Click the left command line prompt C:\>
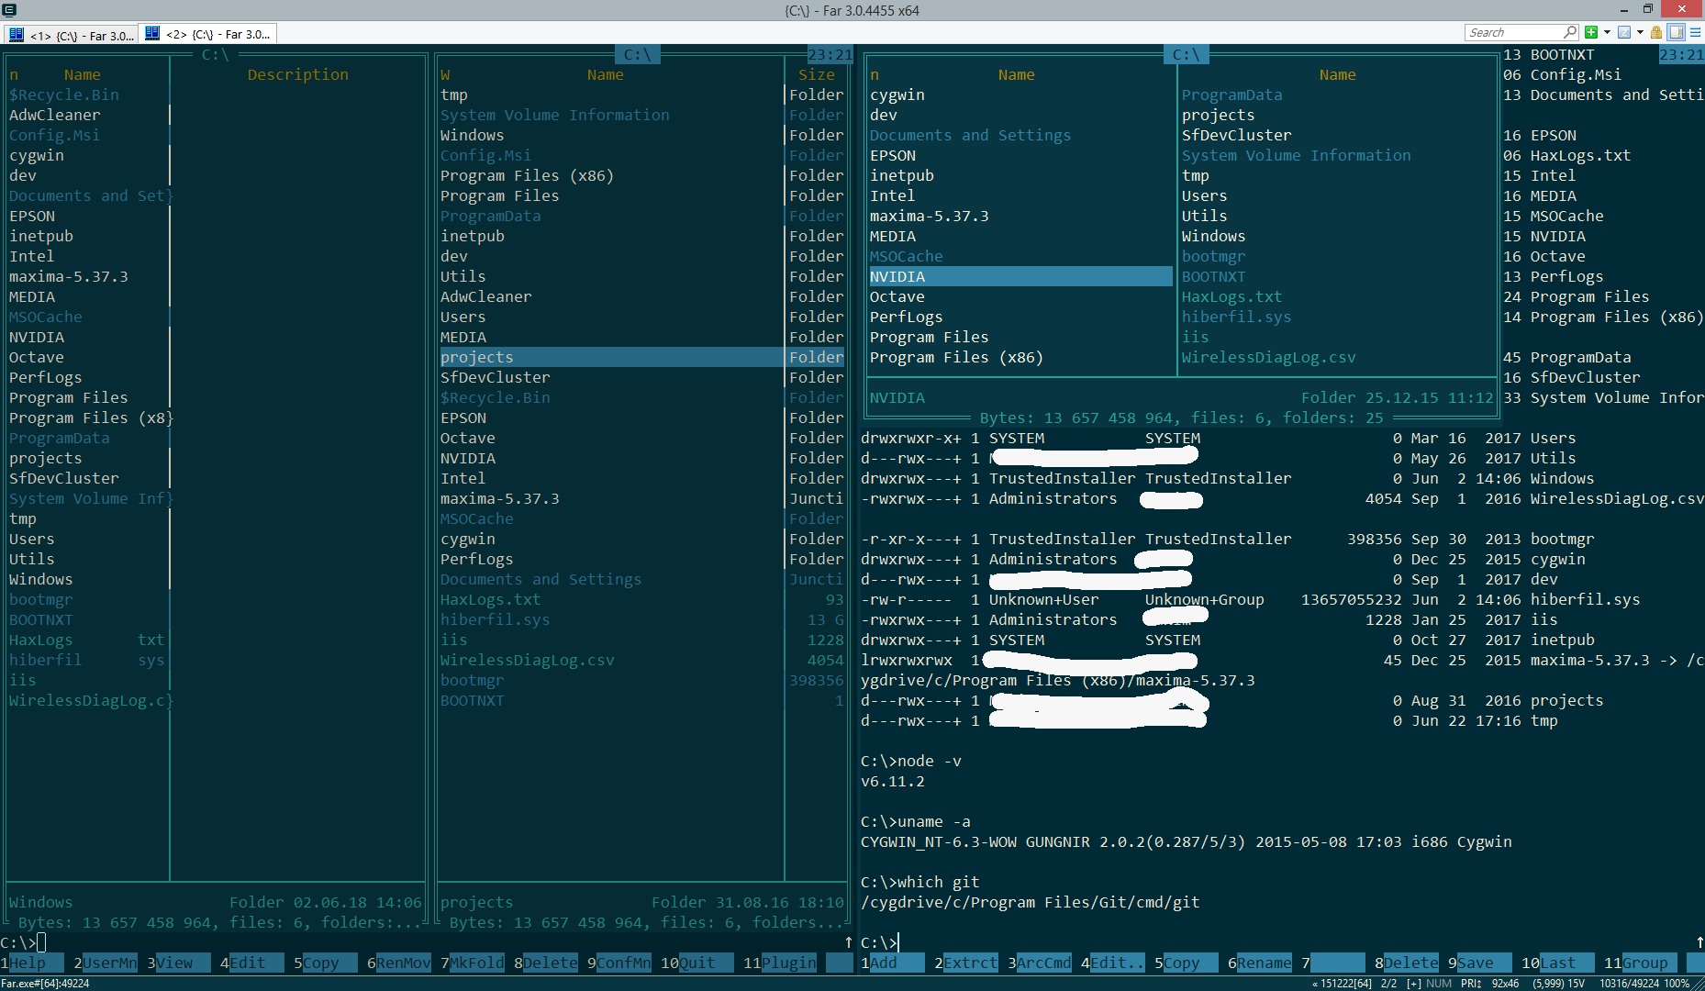1705x991 pixels. [x=18, y=942]
